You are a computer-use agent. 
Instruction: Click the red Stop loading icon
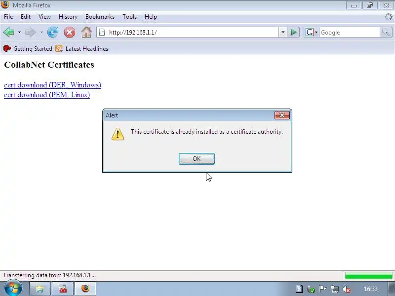coord(70,32)
